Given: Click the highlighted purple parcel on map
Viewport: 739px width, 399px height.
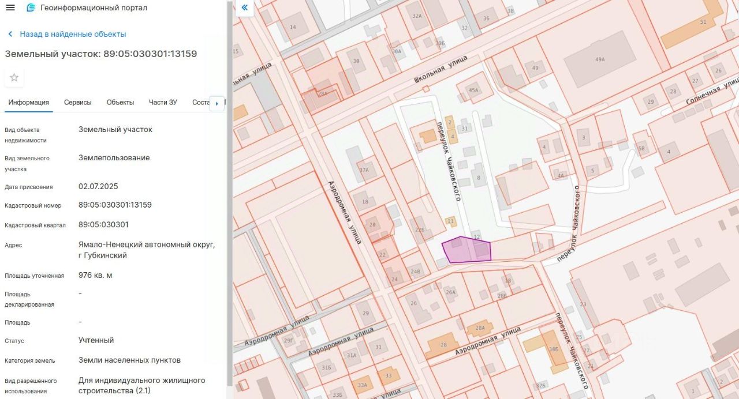Looking at the screenshot, I should (x=466, y=250).
